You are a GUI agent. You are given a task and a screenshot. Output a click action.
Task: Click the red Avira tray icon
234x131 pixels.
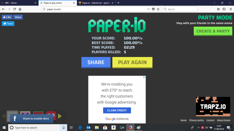(203, 128)
